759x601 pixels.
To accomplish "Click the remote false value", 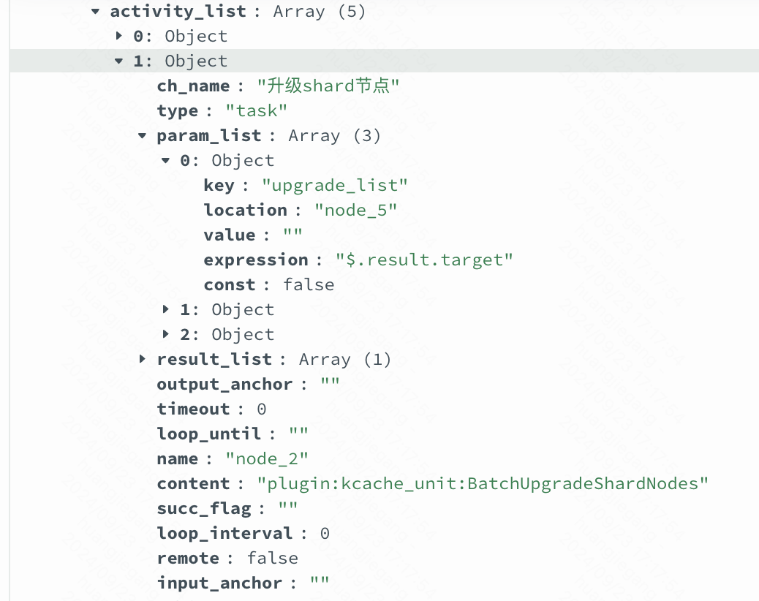I will tap(273, 558).
